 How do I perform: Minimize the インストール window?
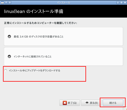click(x=118, y=3)
